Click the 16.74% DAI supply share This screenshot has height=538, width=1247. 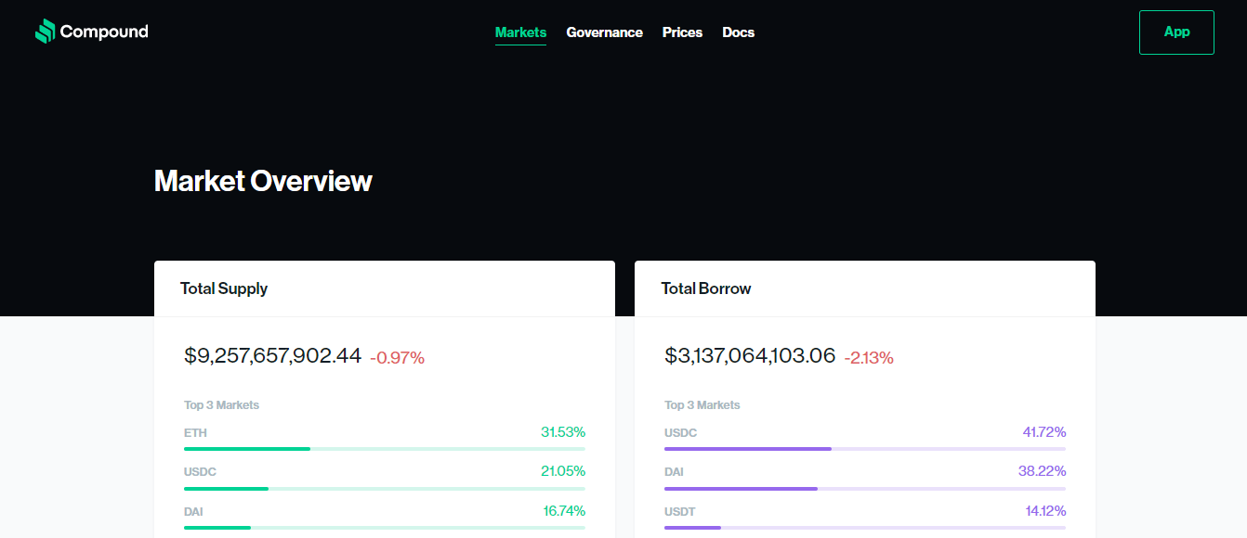564,511
